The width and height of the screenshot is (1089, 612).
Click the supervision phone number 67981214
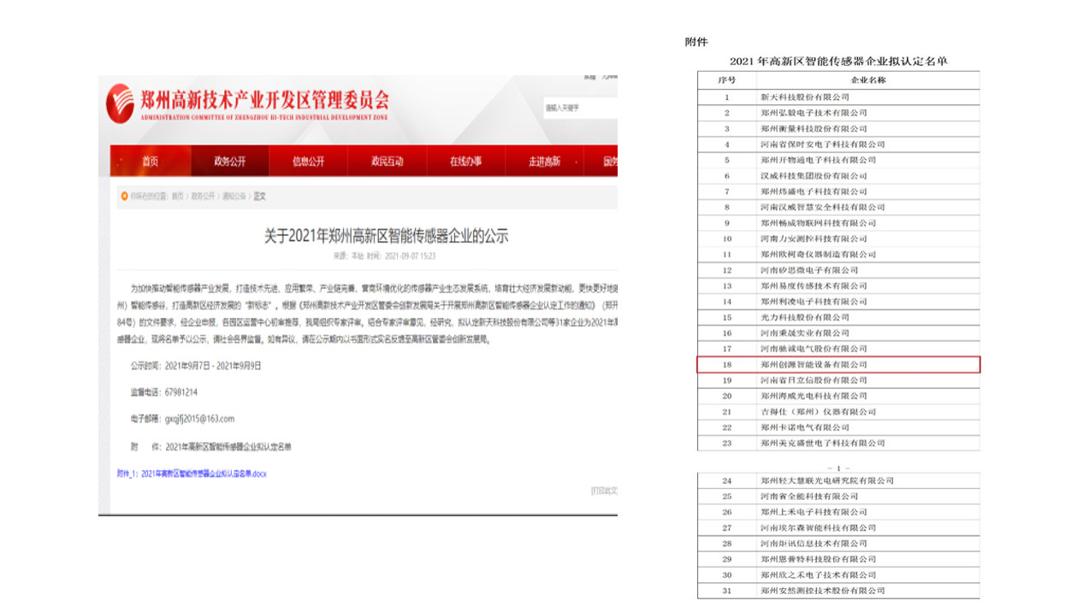181,391
